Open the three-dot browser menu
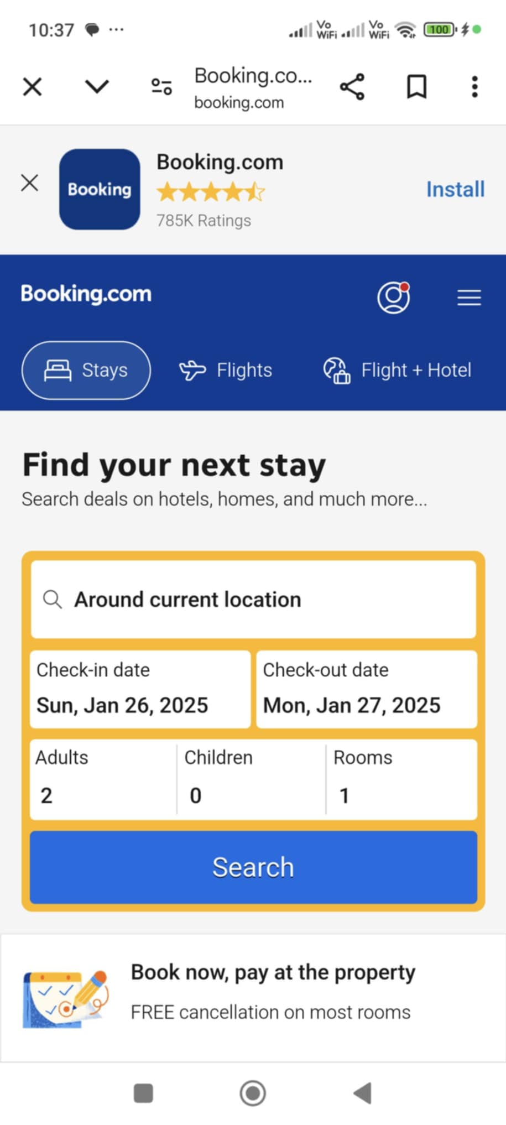 474,87
